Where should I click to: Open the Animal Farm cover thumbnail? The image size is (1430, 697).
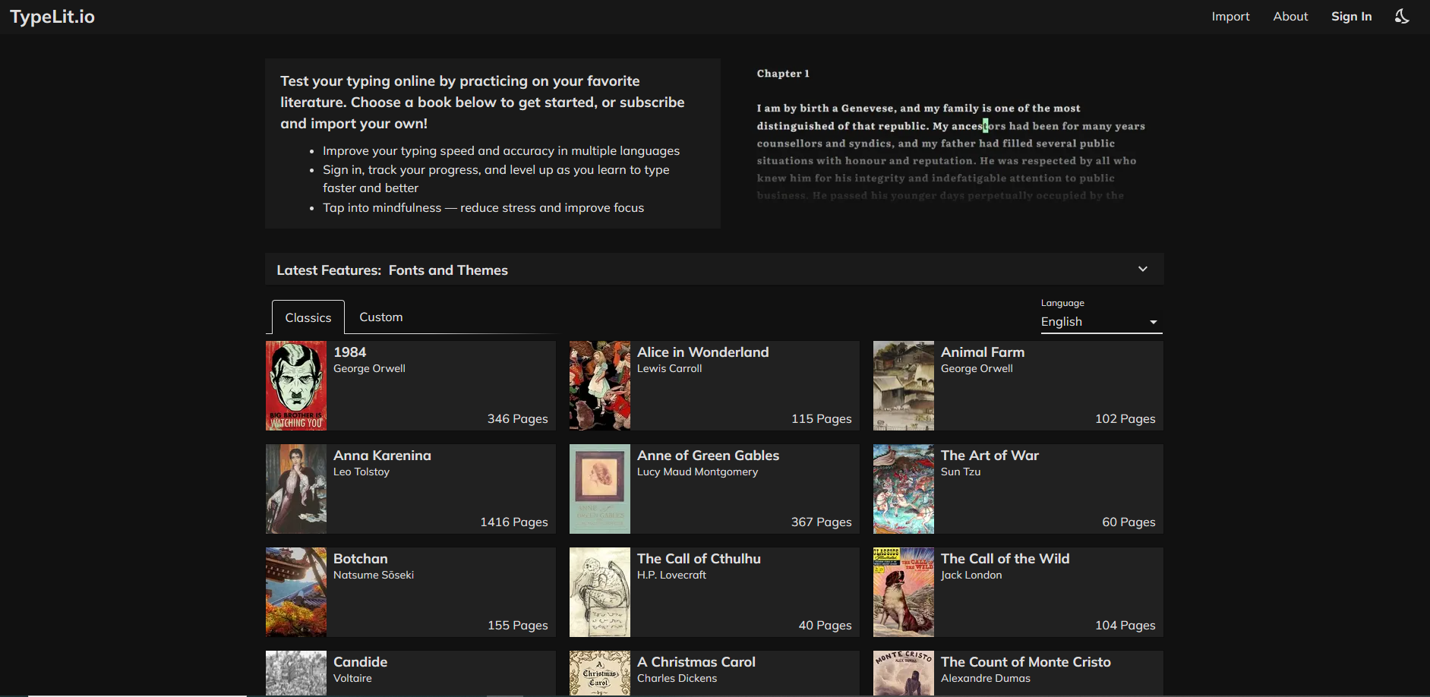click(x=904, y=386)
